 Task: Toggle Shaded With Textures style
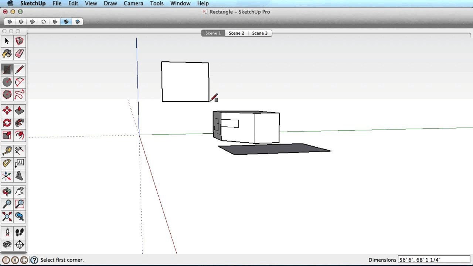point(66,22)
